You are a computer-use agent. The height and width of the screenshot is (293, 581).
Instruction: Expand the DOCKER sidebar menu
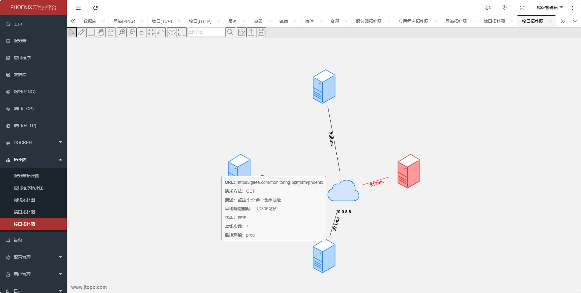[x=33, y=143]
